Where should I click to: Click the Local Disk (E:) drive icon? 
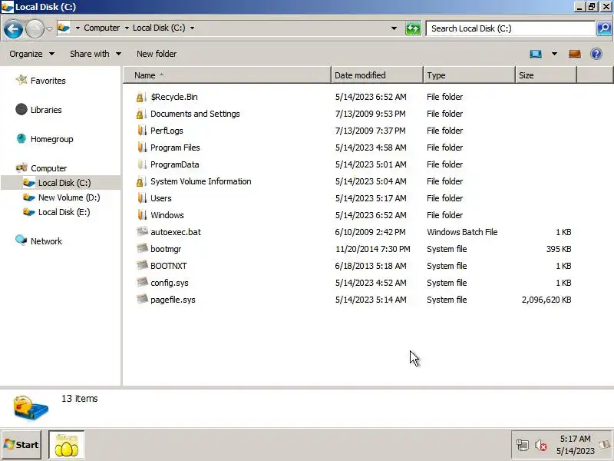pyautogui.click(x=28, y=212)
